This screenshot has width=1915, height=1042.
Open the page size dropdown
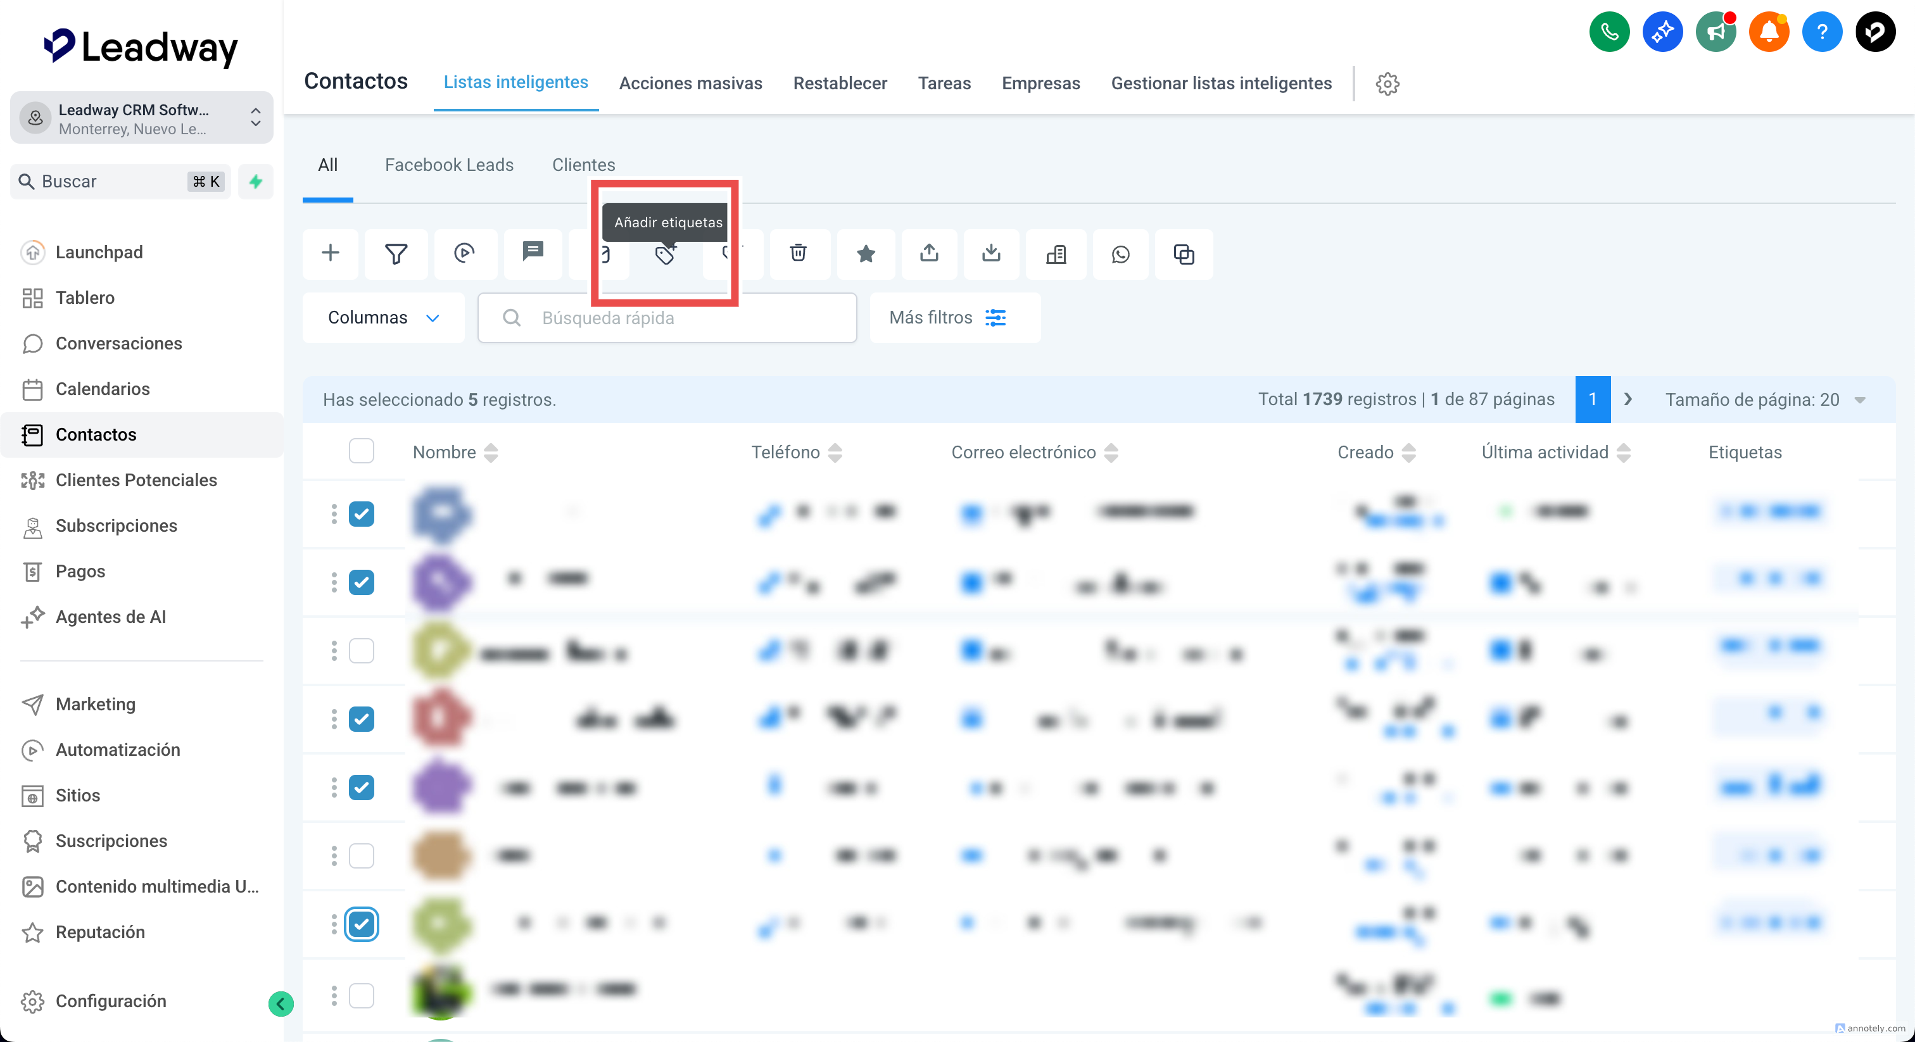tap(1764, 399)
